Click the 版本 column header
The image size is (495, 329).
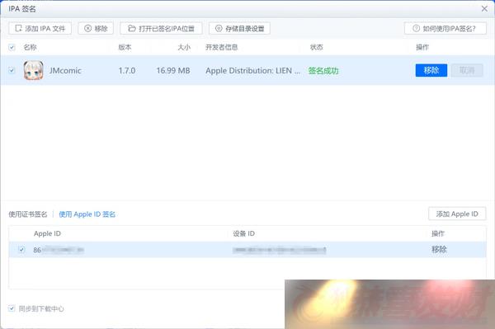tap(125, 47)
